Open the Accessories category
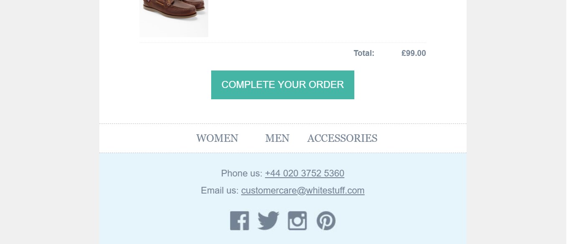Image resolution: width=568 pixels, height=244 pixels. 342,138
